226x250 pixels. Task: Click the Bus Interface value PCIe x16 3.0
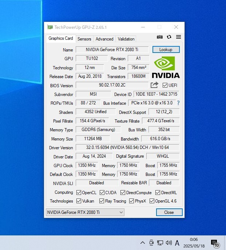[x=152, y=103]
